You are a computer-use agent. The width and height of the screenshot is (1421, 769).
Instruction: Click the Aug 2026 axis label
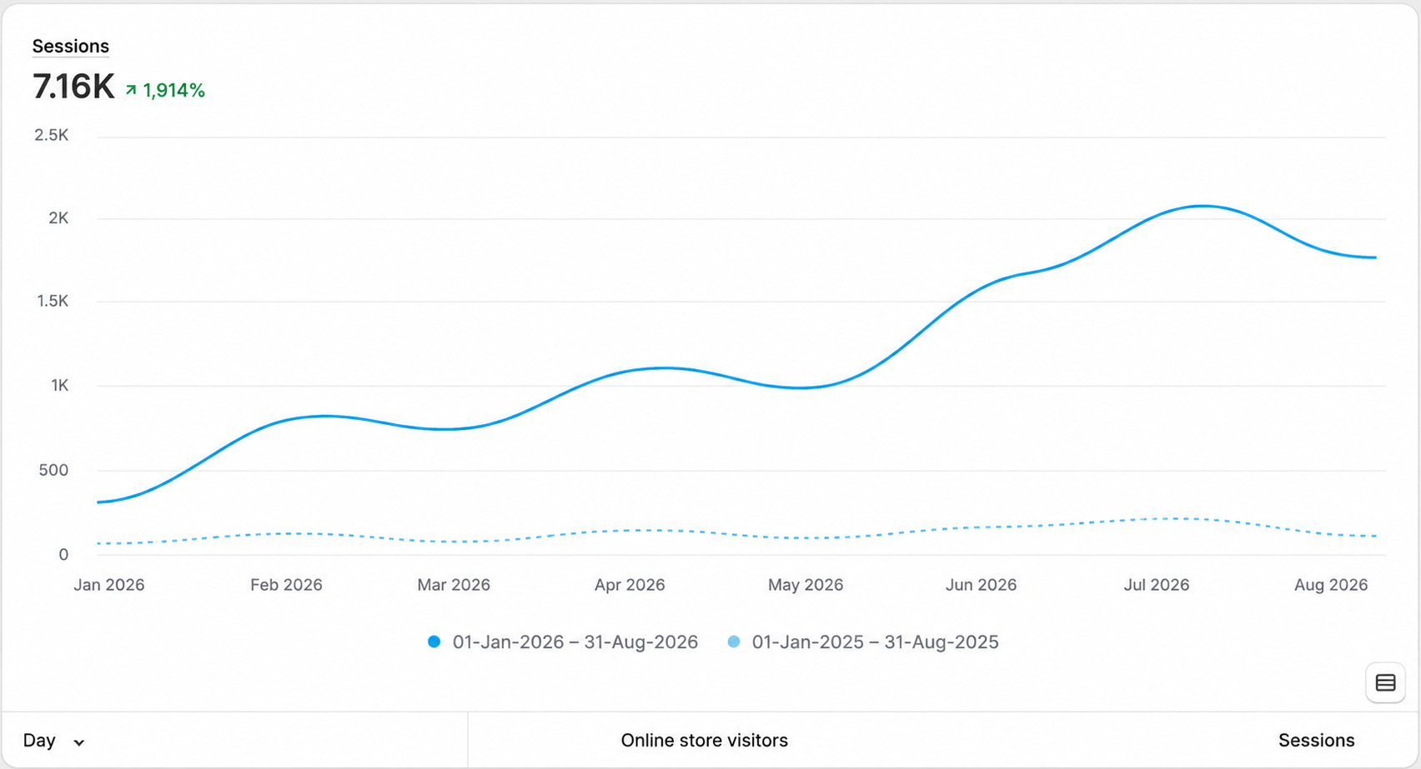1331,585
